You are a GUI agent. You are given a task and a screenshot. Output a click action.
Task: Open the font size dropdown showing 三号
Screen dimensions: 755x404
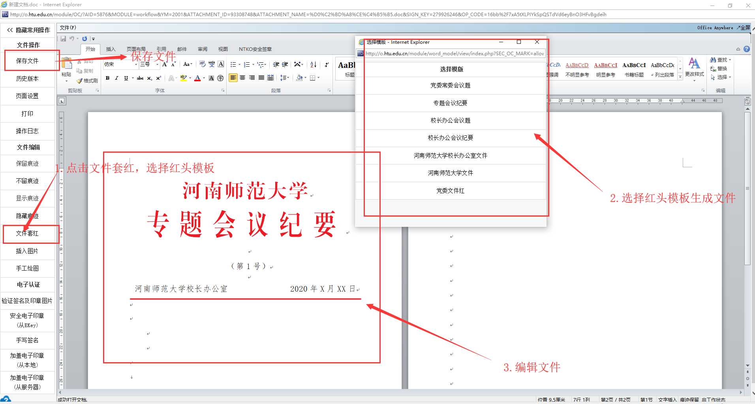[x=157, y=64]
